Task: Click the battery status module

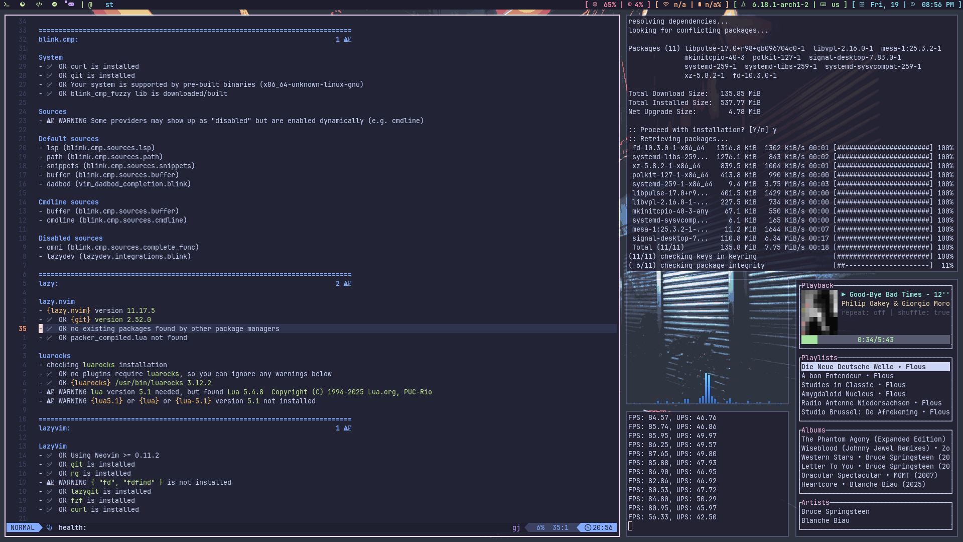Action: pos(710,5)
